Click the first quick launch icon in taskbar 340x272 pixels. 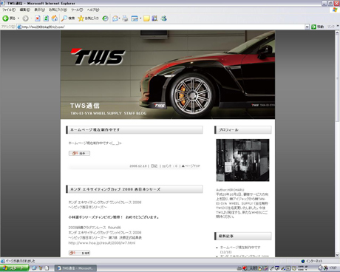point(34,268)
